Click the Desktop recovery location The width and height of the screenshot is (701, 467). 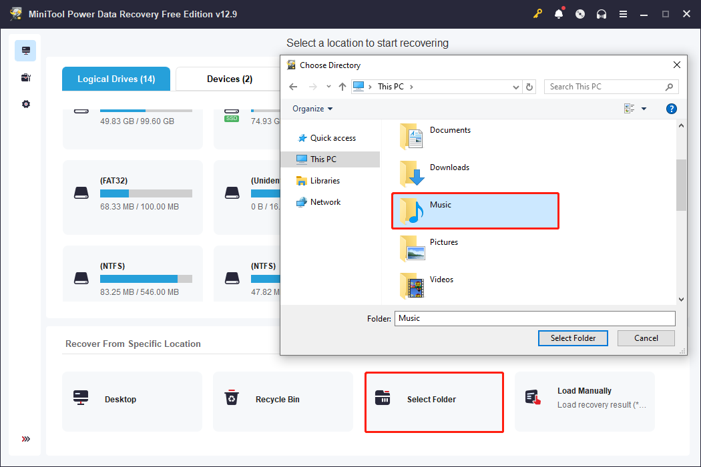click(x=132, y=402)
